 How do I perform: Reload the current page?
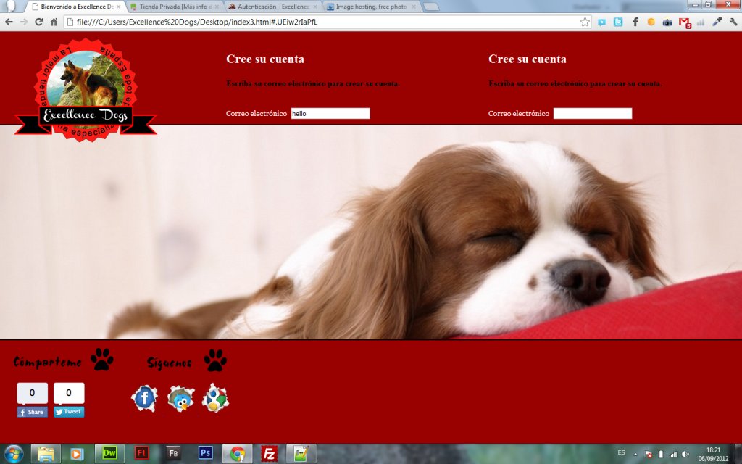(38, 22)
